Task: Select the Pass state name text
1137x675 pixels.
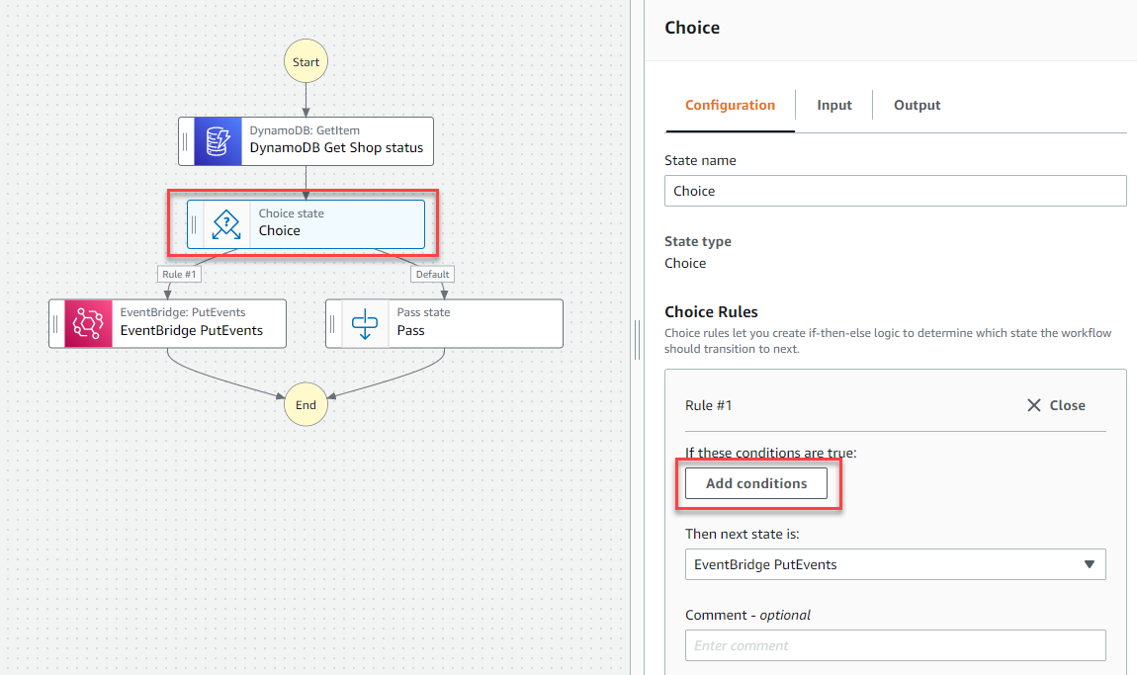Action: tap(410, 331)
